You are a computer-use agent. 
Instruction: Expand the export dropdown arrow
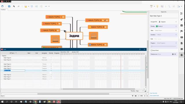182,6
